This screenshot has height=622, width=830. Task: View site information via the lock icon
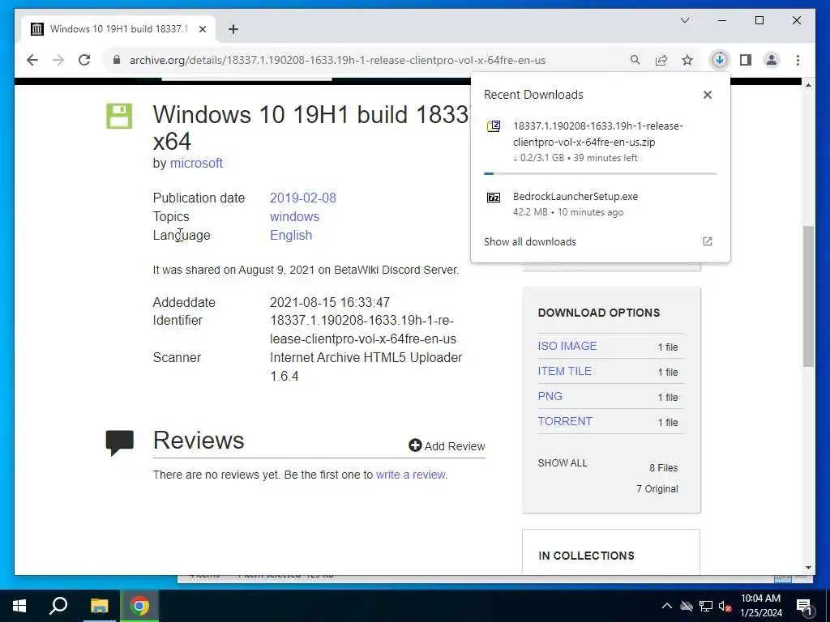(117, 60)
